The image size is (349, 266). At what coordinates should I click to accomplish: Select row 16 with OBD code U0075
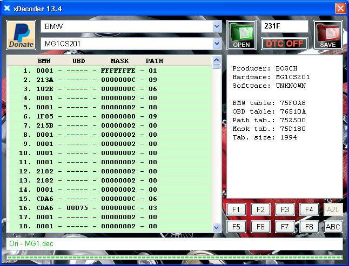click(x=108, y=207)
